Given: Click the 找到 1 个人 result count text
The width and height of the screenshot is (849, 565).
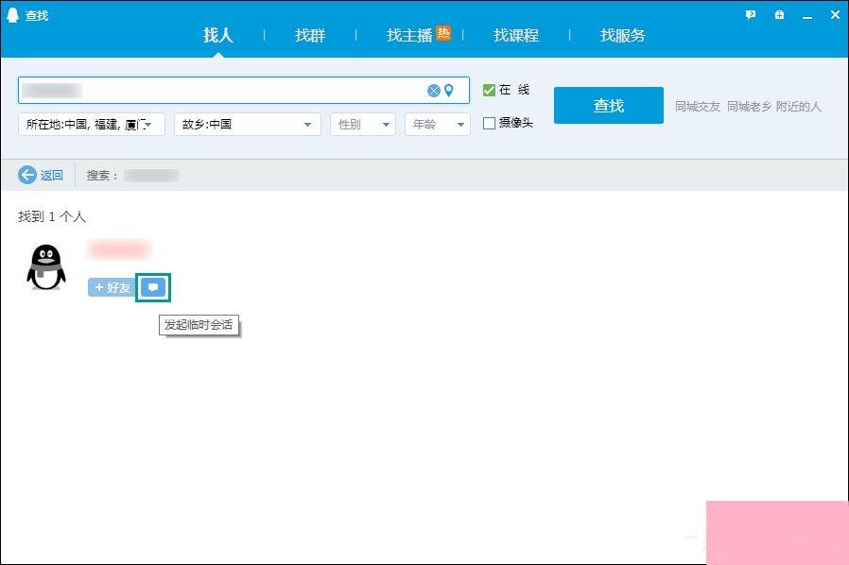Looking at the screenshot, I should pyautogui.click(x=52, y=216).
